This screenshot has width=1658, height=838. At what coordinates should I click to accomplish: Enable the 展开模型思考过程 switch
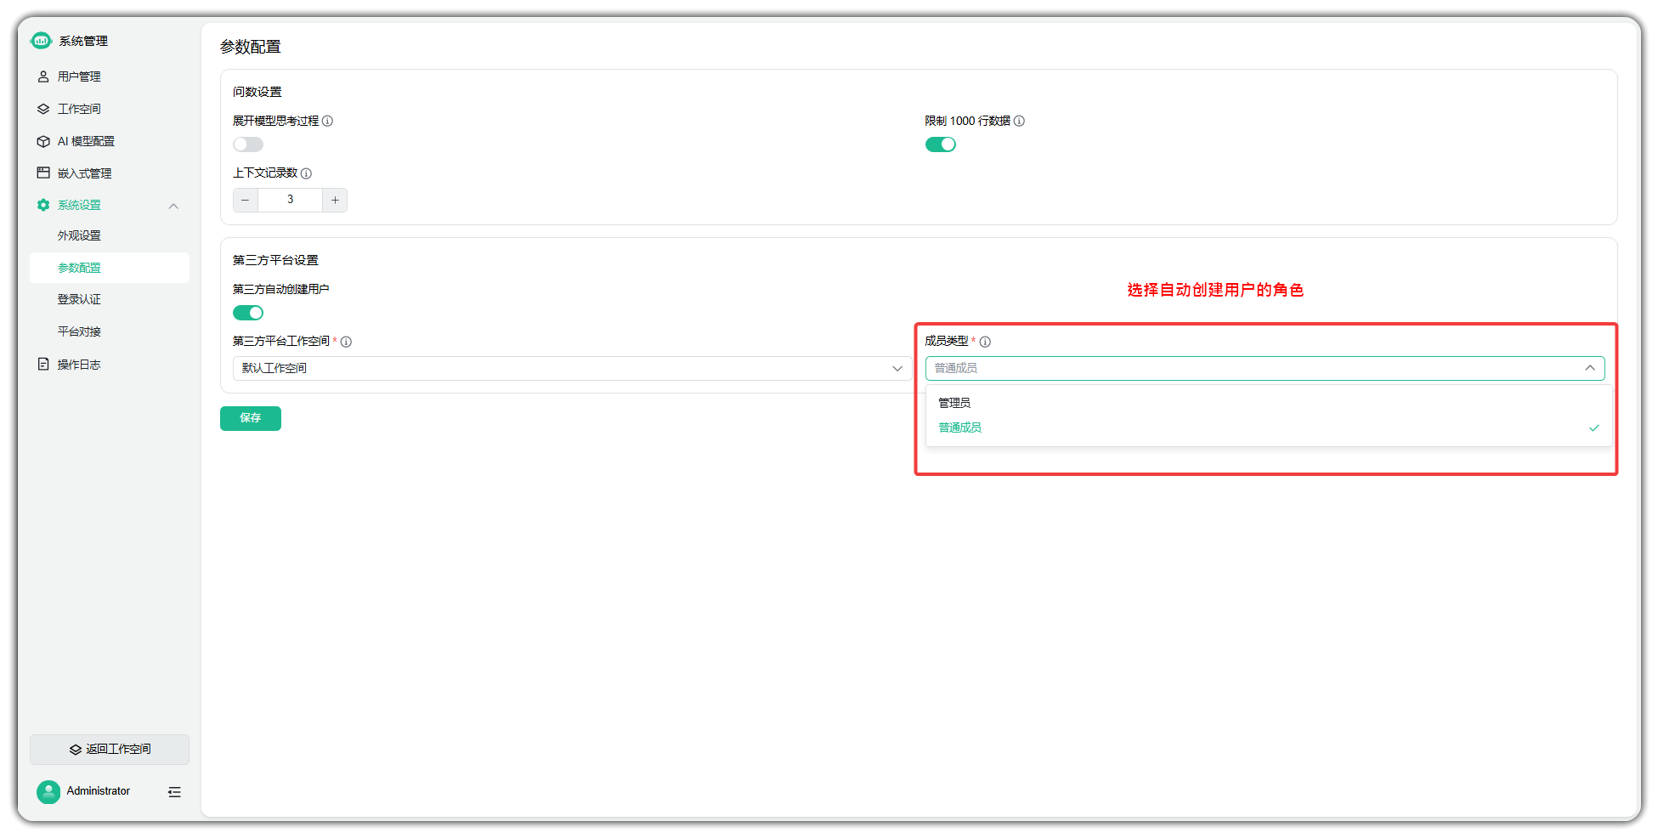click(x=248, y=144)
